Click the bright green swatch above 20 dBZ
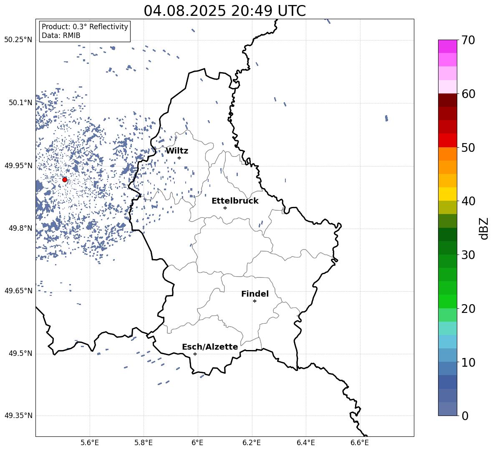The width and height of the screenshot is (494, 451). tap(448, 301)
